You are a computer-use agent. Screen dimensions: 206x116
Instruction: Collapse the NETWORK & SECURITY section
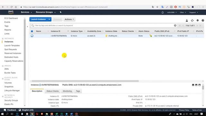point(3,96)
